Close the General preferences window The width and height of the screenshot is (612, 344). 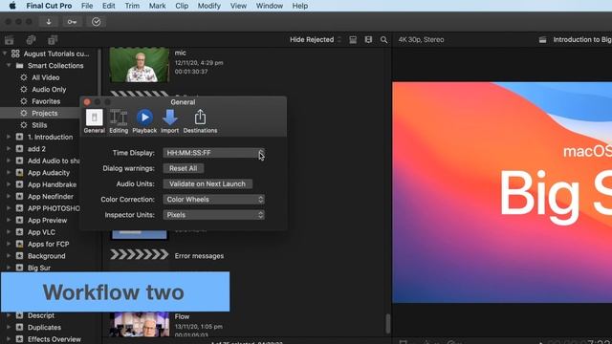click(87, 102)
